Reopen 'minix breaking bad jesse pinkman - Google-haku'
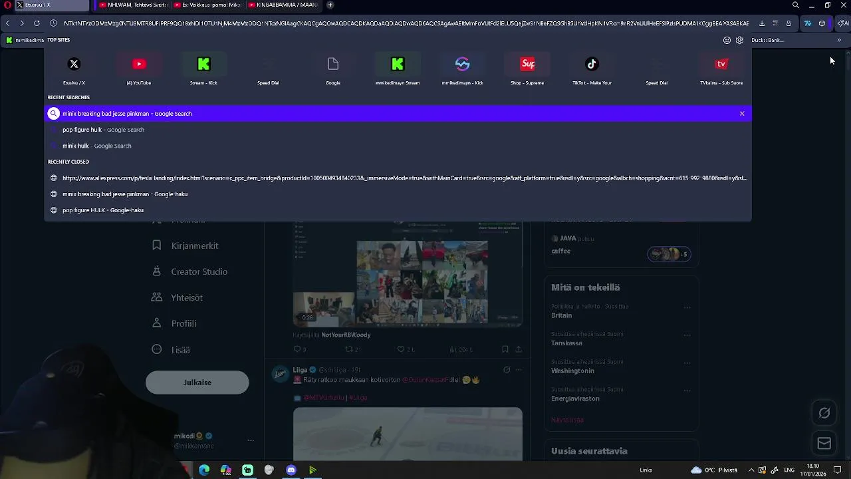This screenshot has width=851, height=479. point(398,194)
